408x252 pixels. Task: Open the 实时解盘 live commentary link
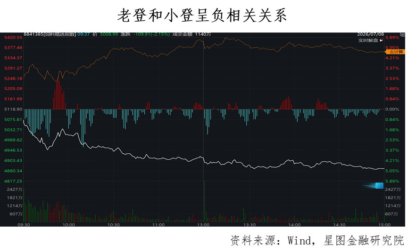point(368,40)
